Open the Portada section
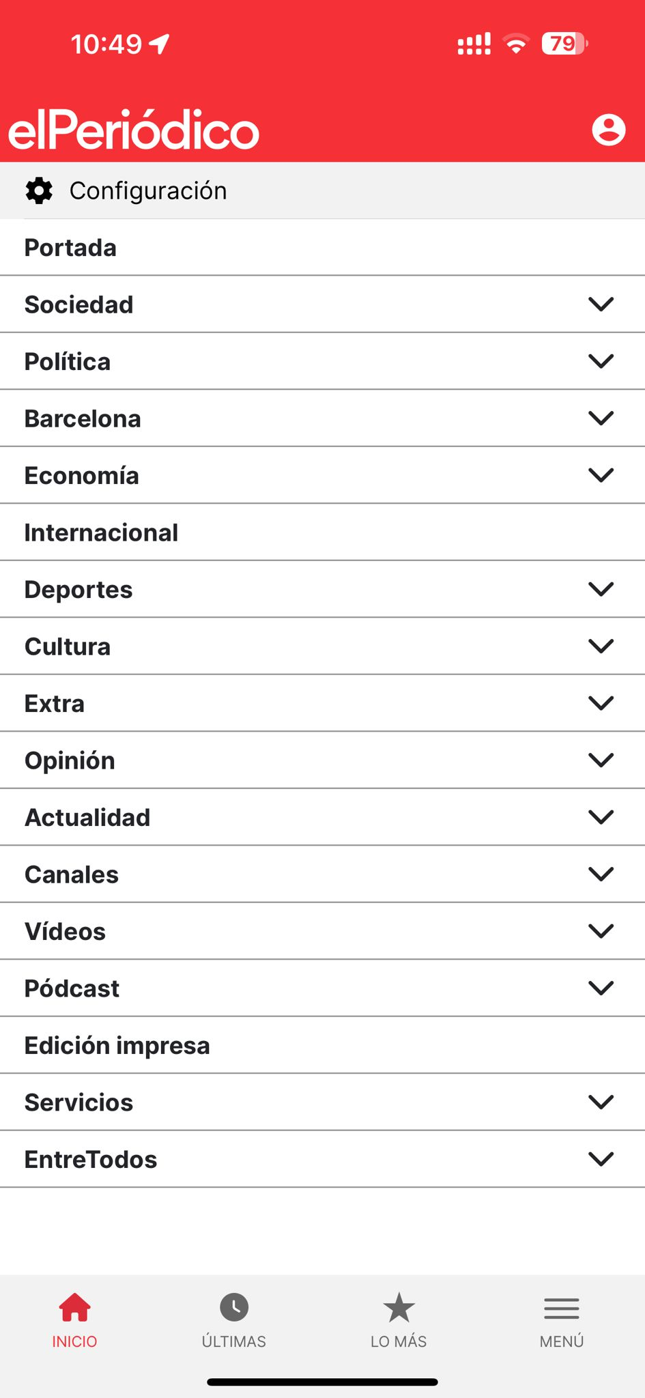This screenshot has width=645, height=1398. coord(71,248)
